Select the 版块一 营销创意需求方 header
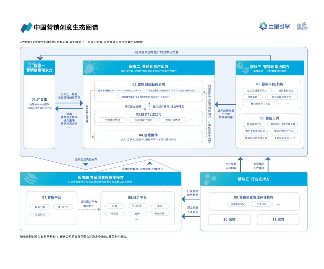Screen dimensions: 324x269 [x=40, y=68]
